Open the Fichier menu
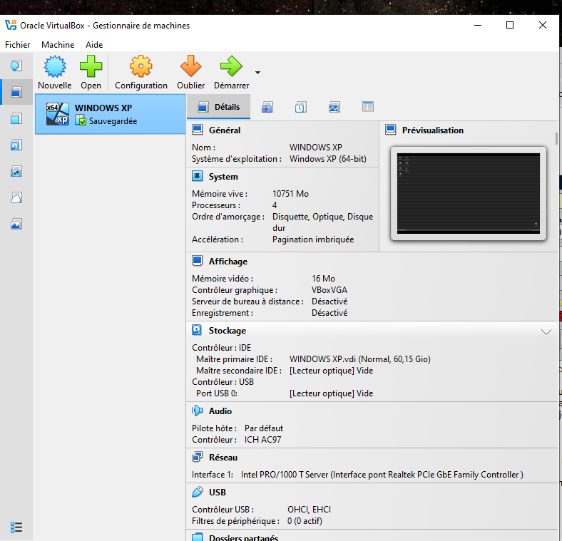 click(18, 44)
